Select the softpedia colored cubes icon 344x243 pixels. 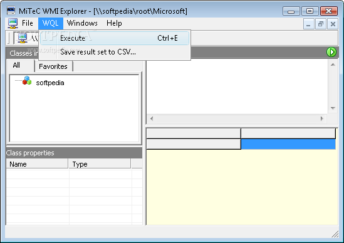pos(27,81)
